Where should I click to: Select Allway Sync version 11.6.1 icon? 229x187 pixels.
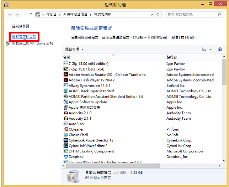click(66, 85)
